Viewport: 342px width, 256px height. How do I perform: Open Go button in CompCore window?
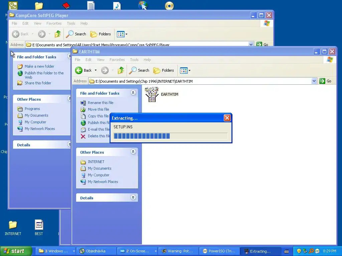point(262,44)
